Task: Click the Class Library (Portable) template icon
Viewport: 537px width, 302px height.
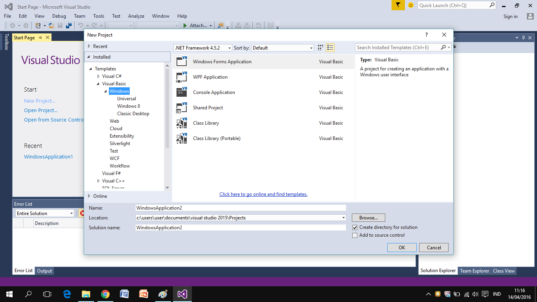Action: tap(181, 138)
